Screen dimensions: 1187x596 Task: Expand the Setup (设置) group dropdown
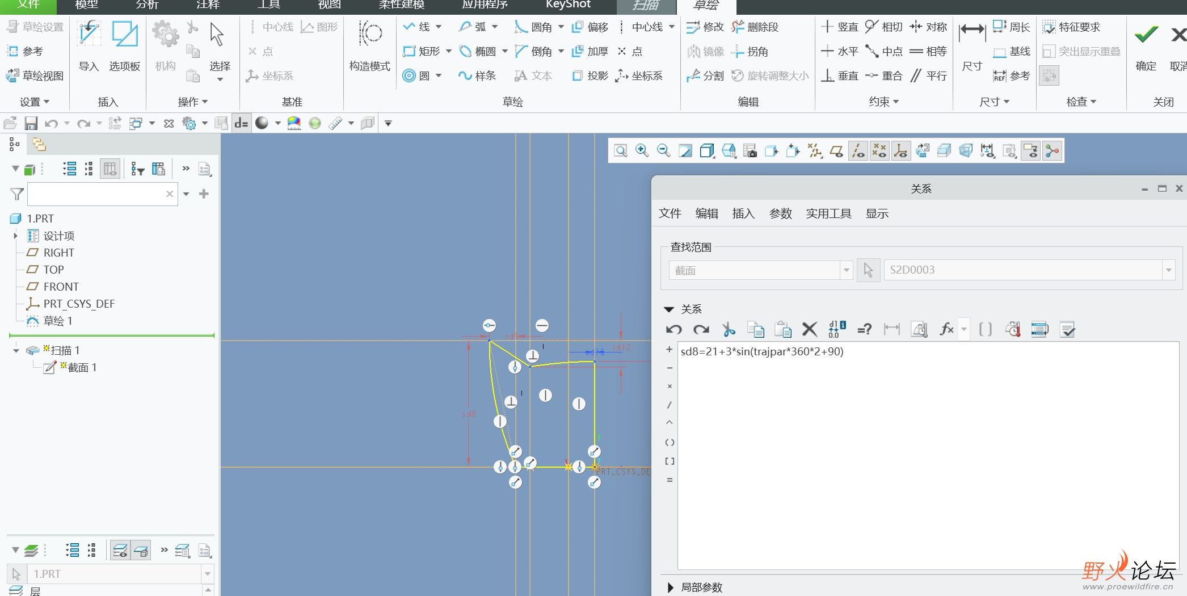tap(35, 102)
